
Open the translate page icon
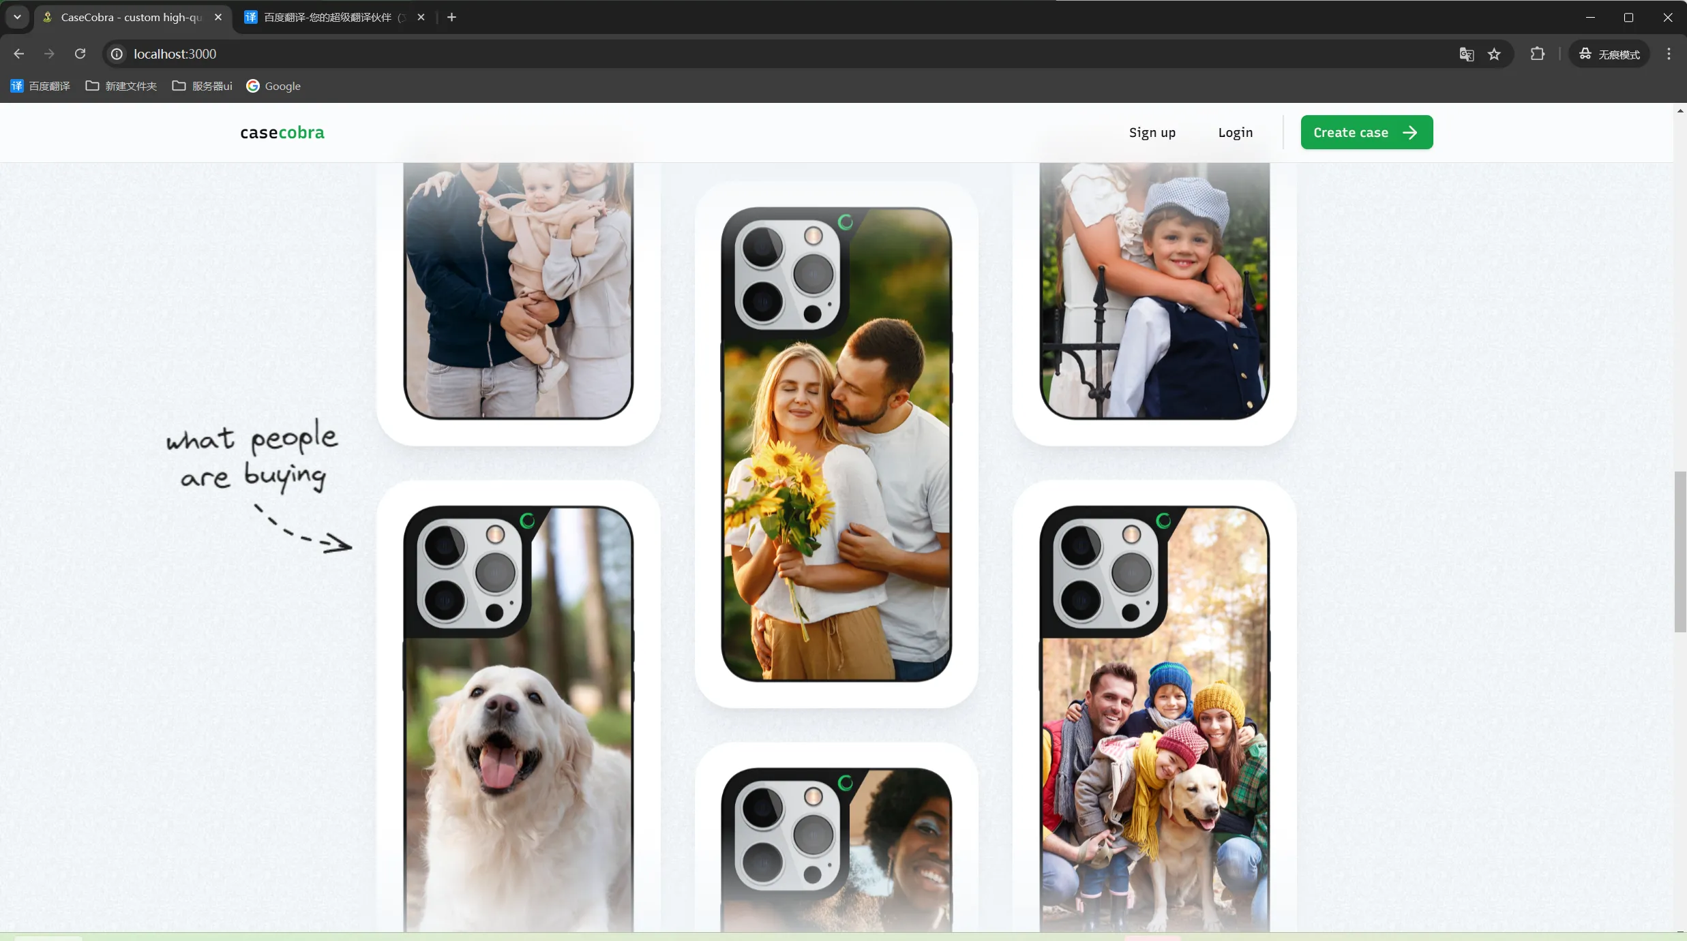pos(1467,54)
